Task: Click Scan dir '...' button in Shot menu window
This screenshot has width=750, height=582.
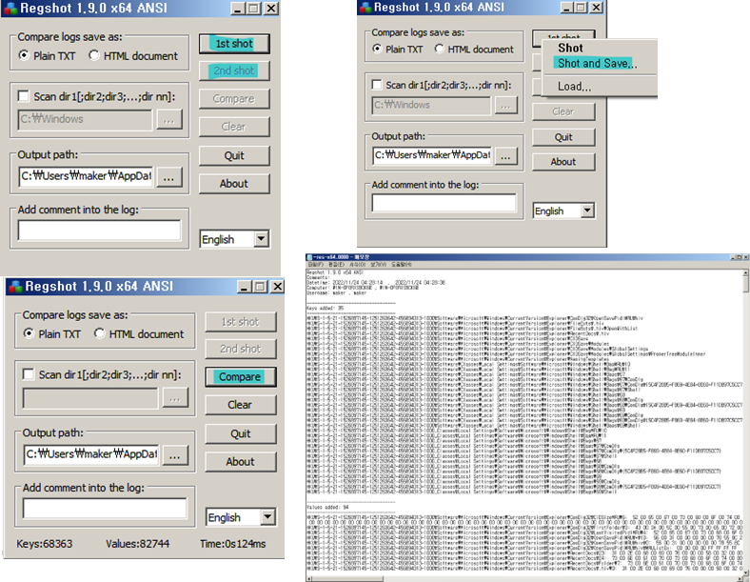Action: tap(506, 106)
